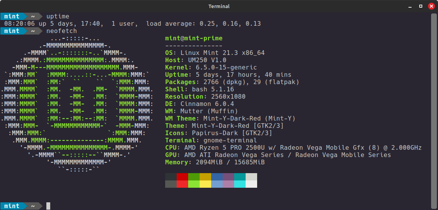Image resolution: width=438 pixels, height=210 pixels.
Task: Click the bright red color block
Action: [x=182, y=184]
